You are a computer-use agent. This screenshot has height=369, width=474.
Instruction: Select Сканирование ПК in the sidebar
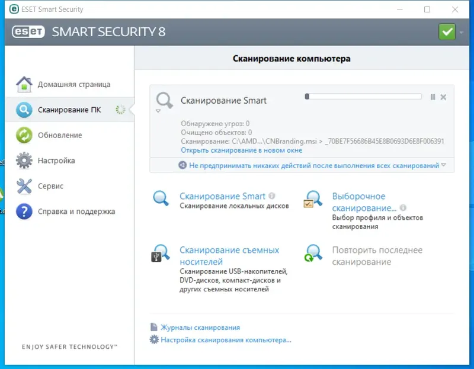(69, 110)
